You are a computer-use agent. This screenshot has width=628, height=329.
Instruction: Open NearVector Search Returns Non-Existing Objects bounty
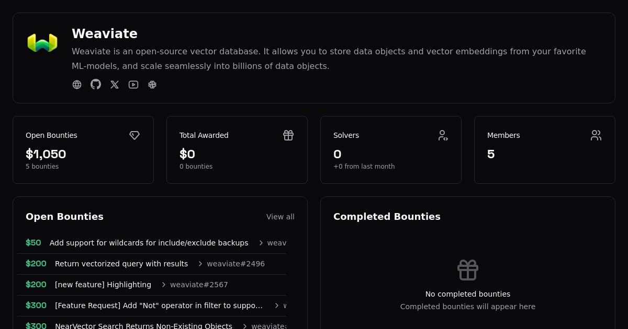(x=143, y=326)
